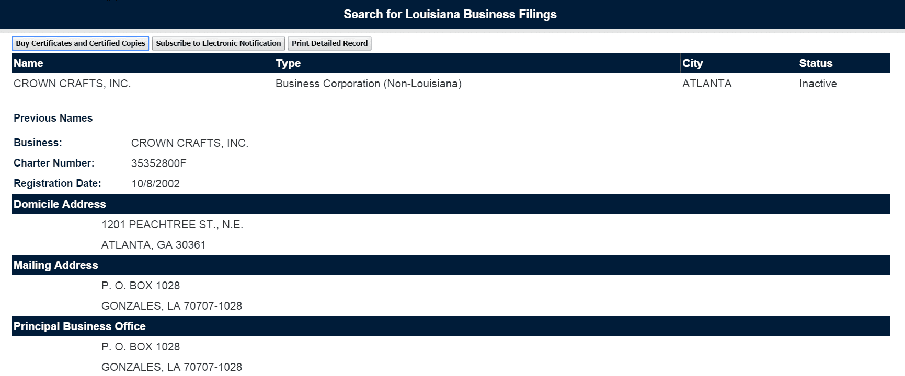Click registration date 10/8/2002
This screenshot has height=376, width=905.
pos(155,184)
